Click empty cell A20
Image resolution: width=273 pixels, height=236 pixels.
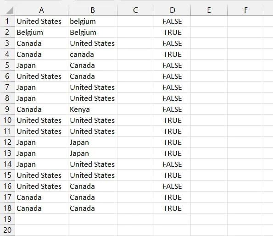click(42, 230)
